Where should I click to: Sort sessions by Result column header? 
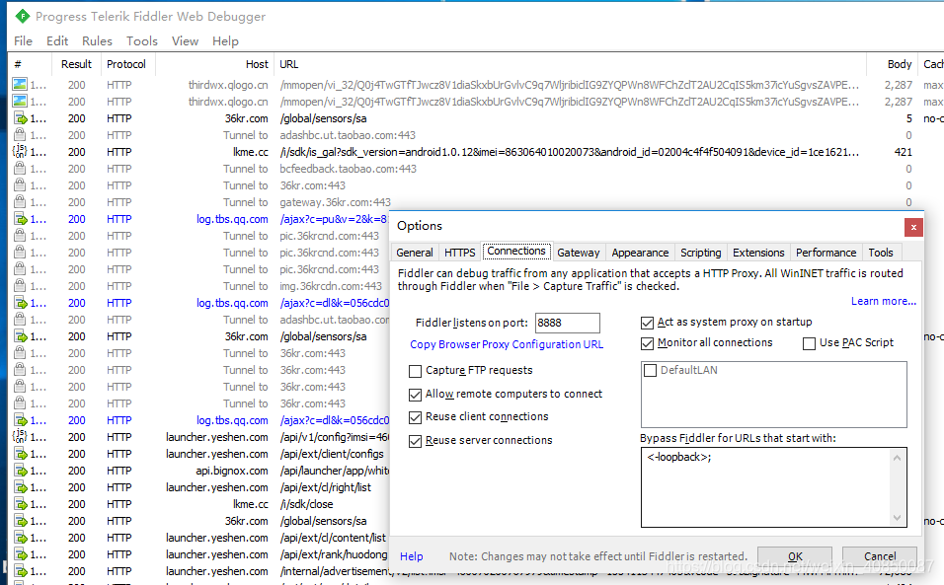[x=76, y=64]
